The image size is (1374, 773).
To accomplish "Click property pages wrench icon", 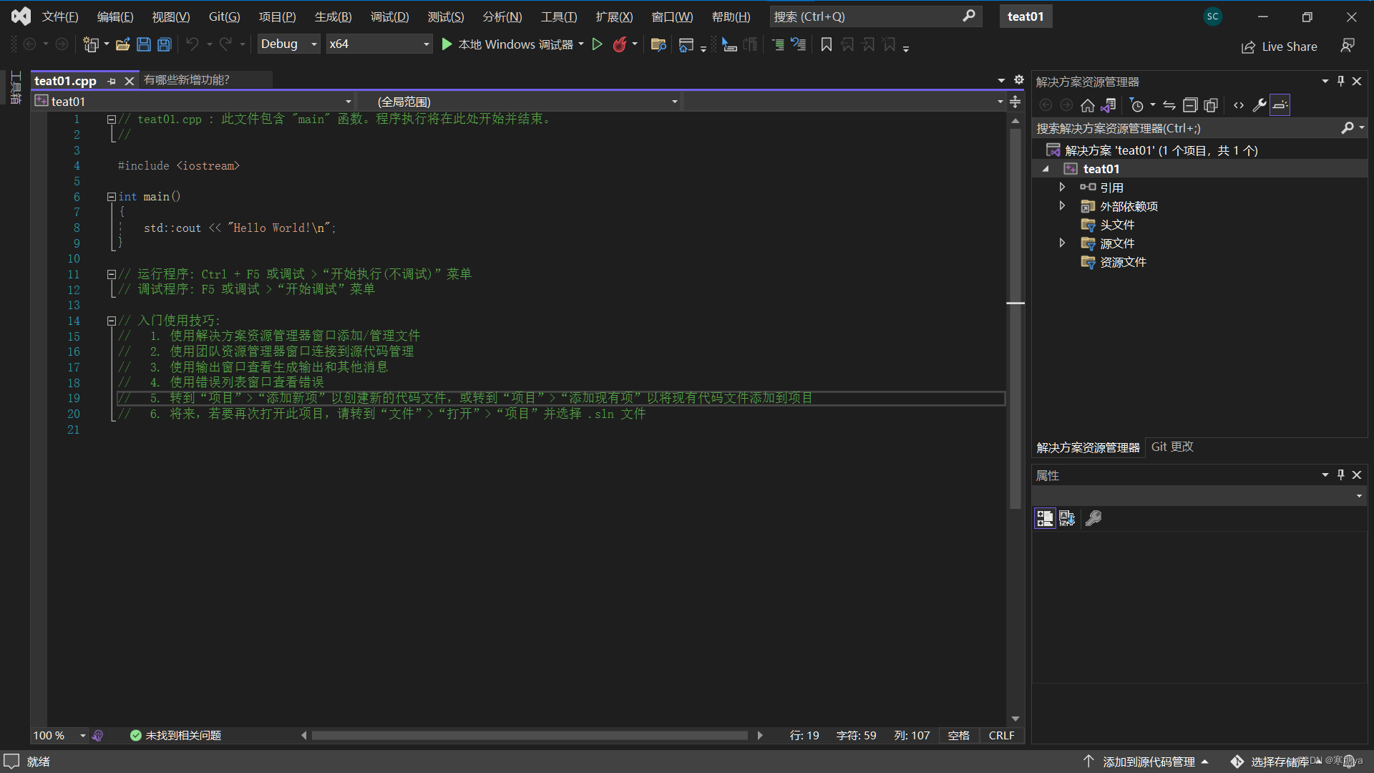I will click(1093, 518).
